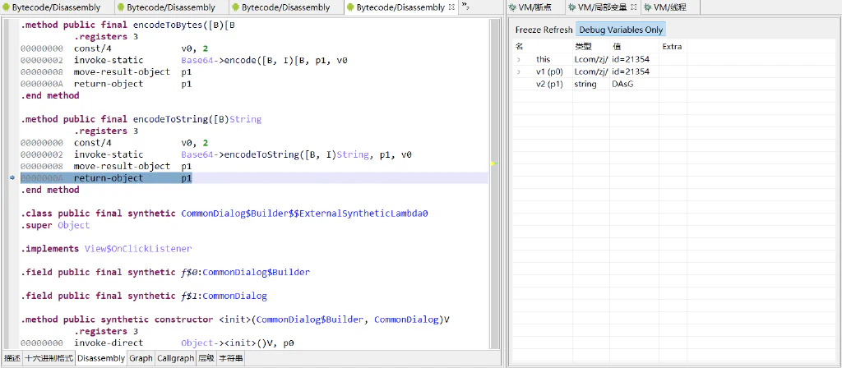Screen dimensions: 842x368
Task: Open the 描述 bottom tab
Action: (12, 358)
